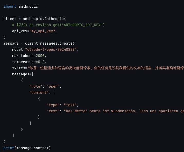Click the import keyword on first line
Viewport: 184px width, 152px height.
[x=10, y=6]
